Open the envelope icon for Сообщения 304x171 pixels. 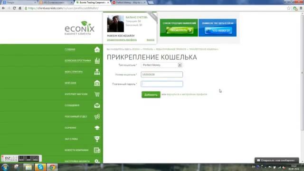click(x=97, y=105)
